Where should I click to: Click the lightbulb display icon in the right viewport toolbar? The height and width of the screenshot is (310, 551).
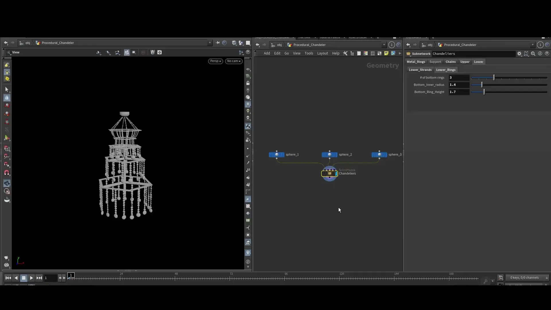(x=248, y=104)
